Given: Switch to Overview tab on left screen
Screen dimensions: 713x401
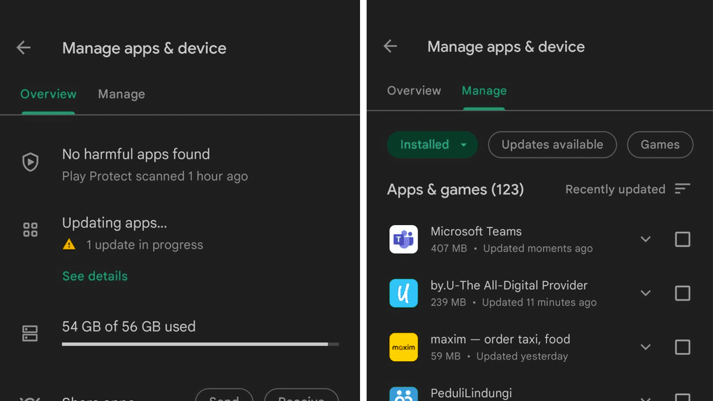Looking at the screenshot, I should pyautogui.click(x=48, y=94).
